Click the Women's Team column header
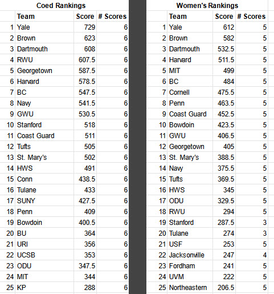 point(190,16)
